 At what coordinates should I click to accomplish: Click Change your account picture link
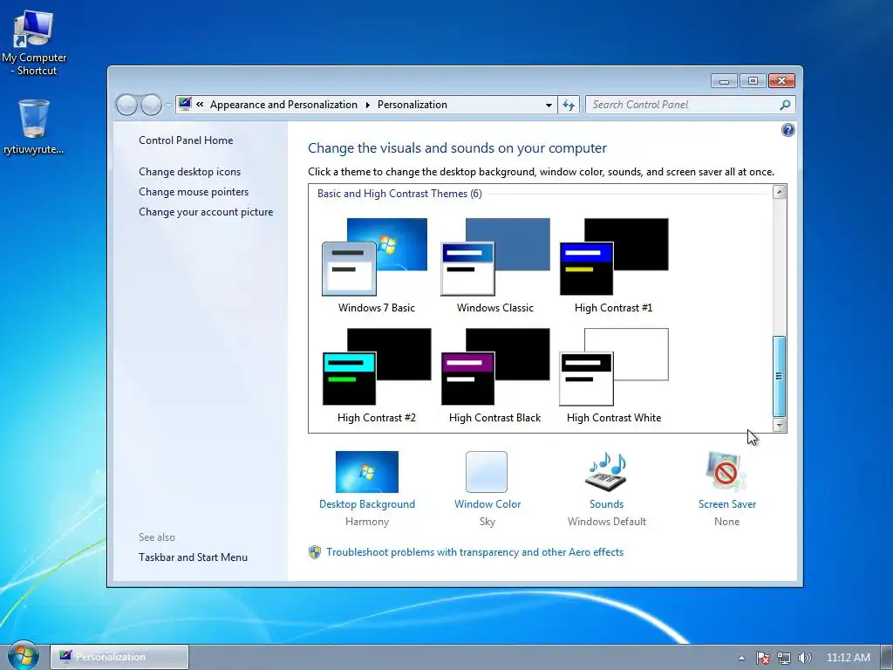click(206, 211)
